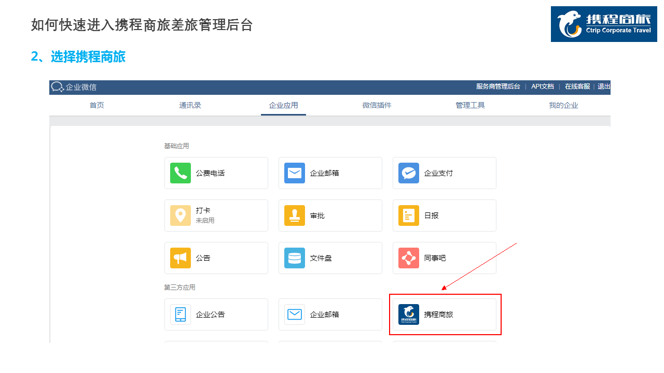664x373 pixels.
Task: Open the 企业支付 checkmark bubble icon
Action: (409, 173)
